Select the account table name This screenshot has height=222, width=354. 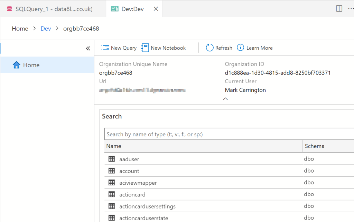pos(129,171)
